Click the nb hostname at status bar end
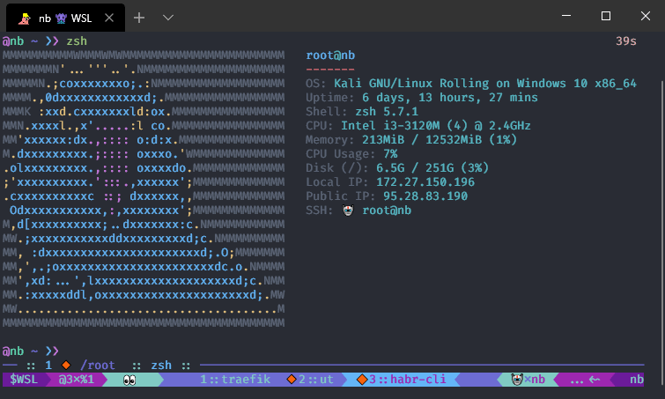The width and height of the screenshot is (665, 399). (636, 379)
